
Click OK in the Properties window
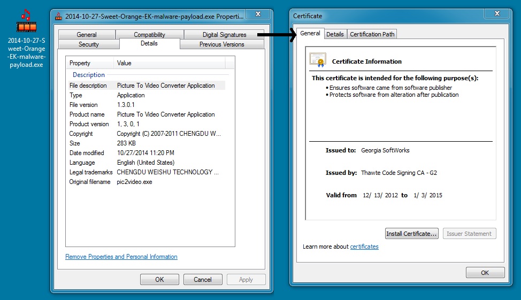(159, 279)
